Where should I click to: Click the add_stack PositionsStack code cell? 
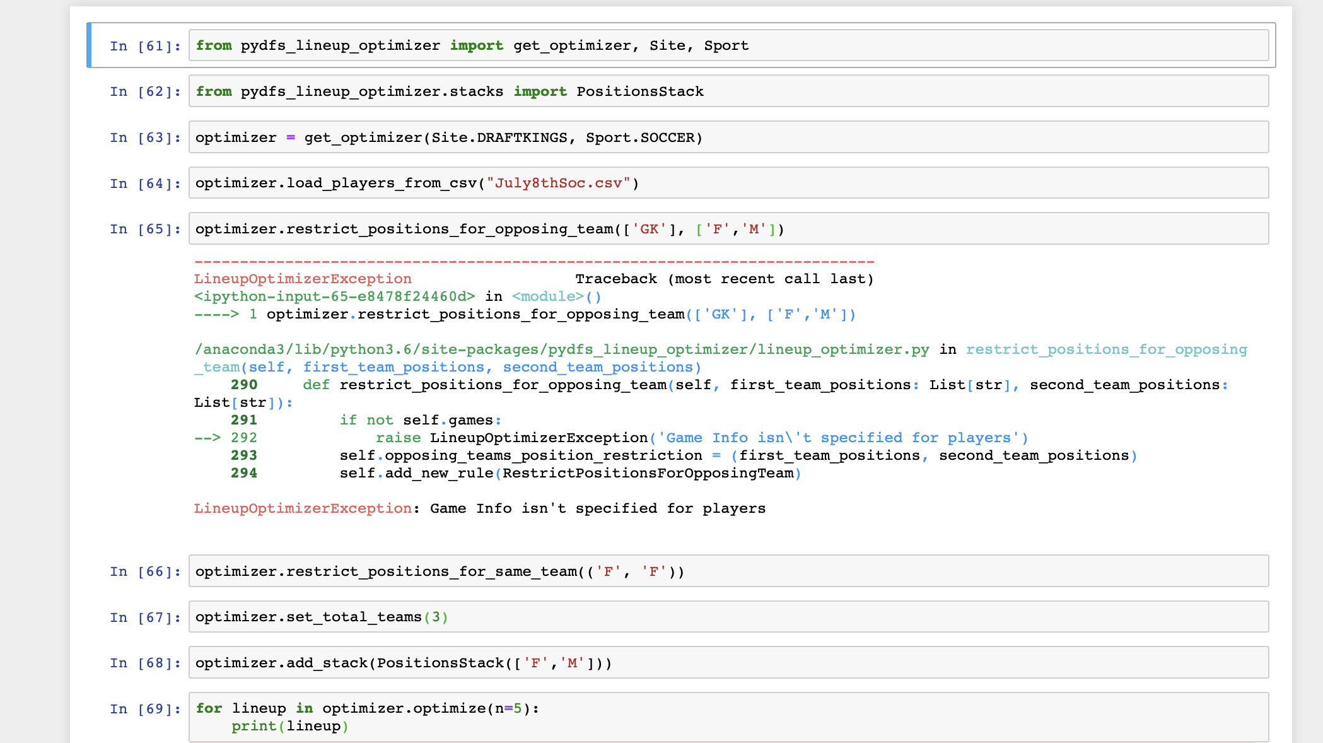(728, 663)
